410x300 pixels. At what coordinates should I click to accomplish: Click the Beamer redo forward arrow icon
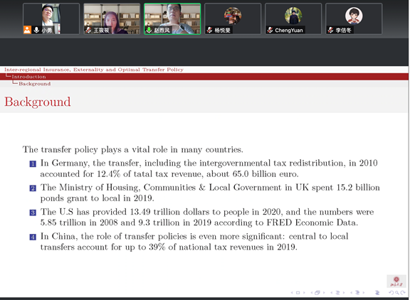[x=403, y=293]
